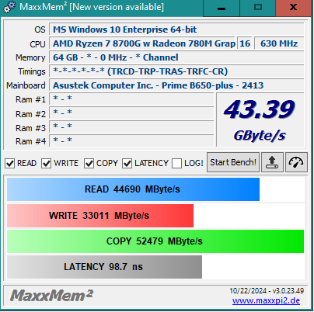This screenshot has width=314, height=312.
Task: Enable the LOG! checkbox
Action: (176, 164)
